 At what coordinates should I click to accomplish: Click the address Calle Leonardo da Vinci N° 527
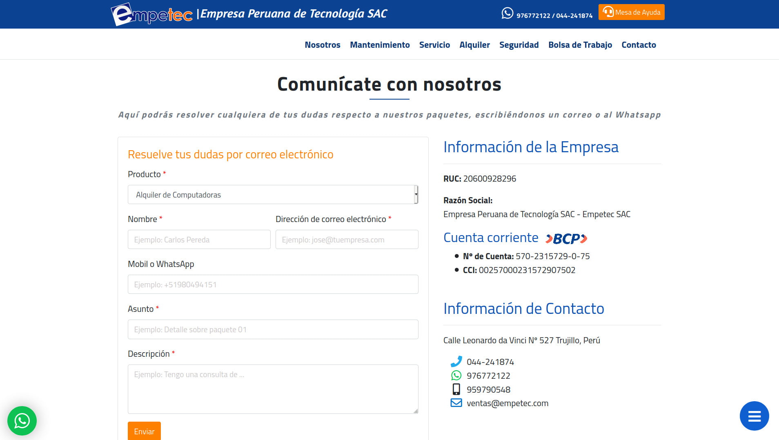click(x=522, y=340)
